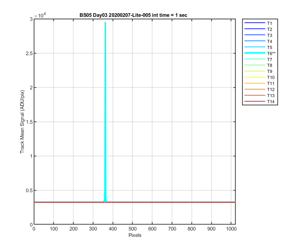Click the T14 red legend line

click(x=255, y=101)
